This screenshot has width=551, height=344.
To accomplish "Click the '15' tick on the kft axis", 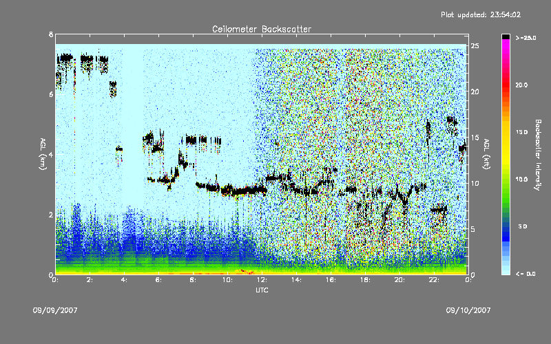I will pyautogui.click(x=475, y=138).
